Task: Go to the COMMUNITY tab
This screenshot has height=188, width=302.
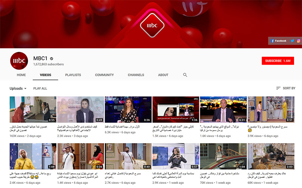Action: point(105,75)
